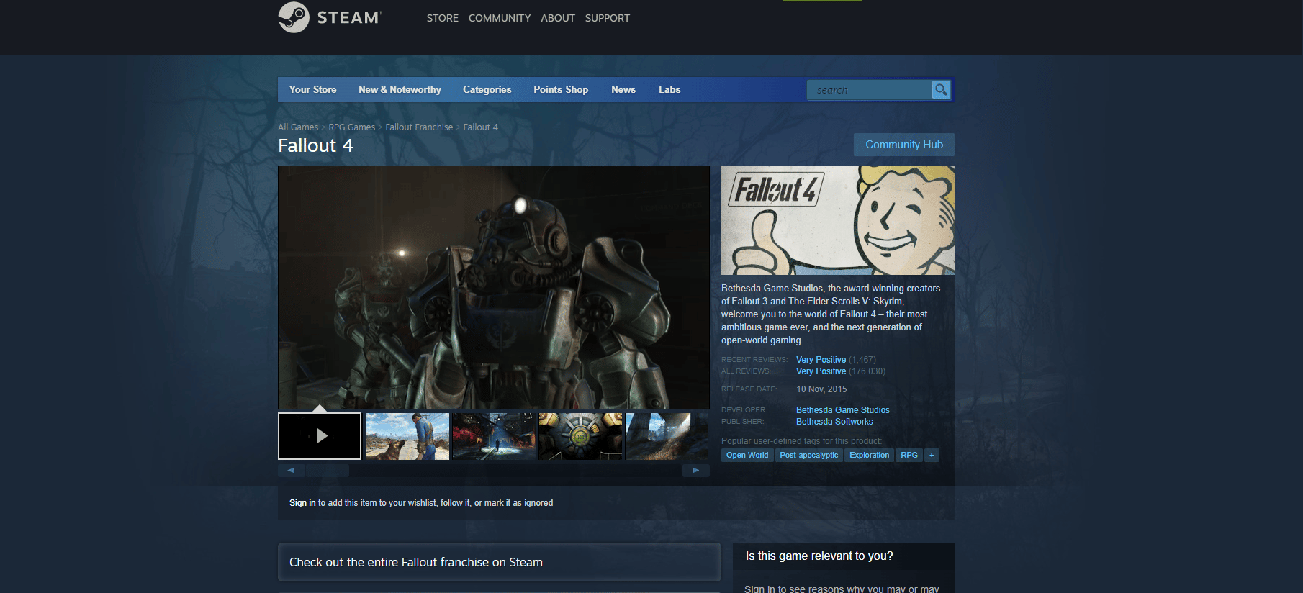
Task: Expand more tags with the plus button
Action: click(x=932, y=455)
